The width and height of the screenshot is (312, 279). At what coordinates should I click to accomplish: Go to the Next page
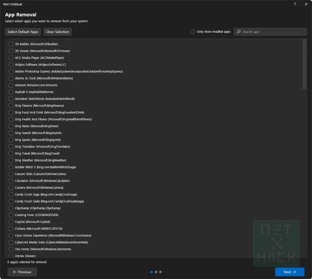coord(289,272)
